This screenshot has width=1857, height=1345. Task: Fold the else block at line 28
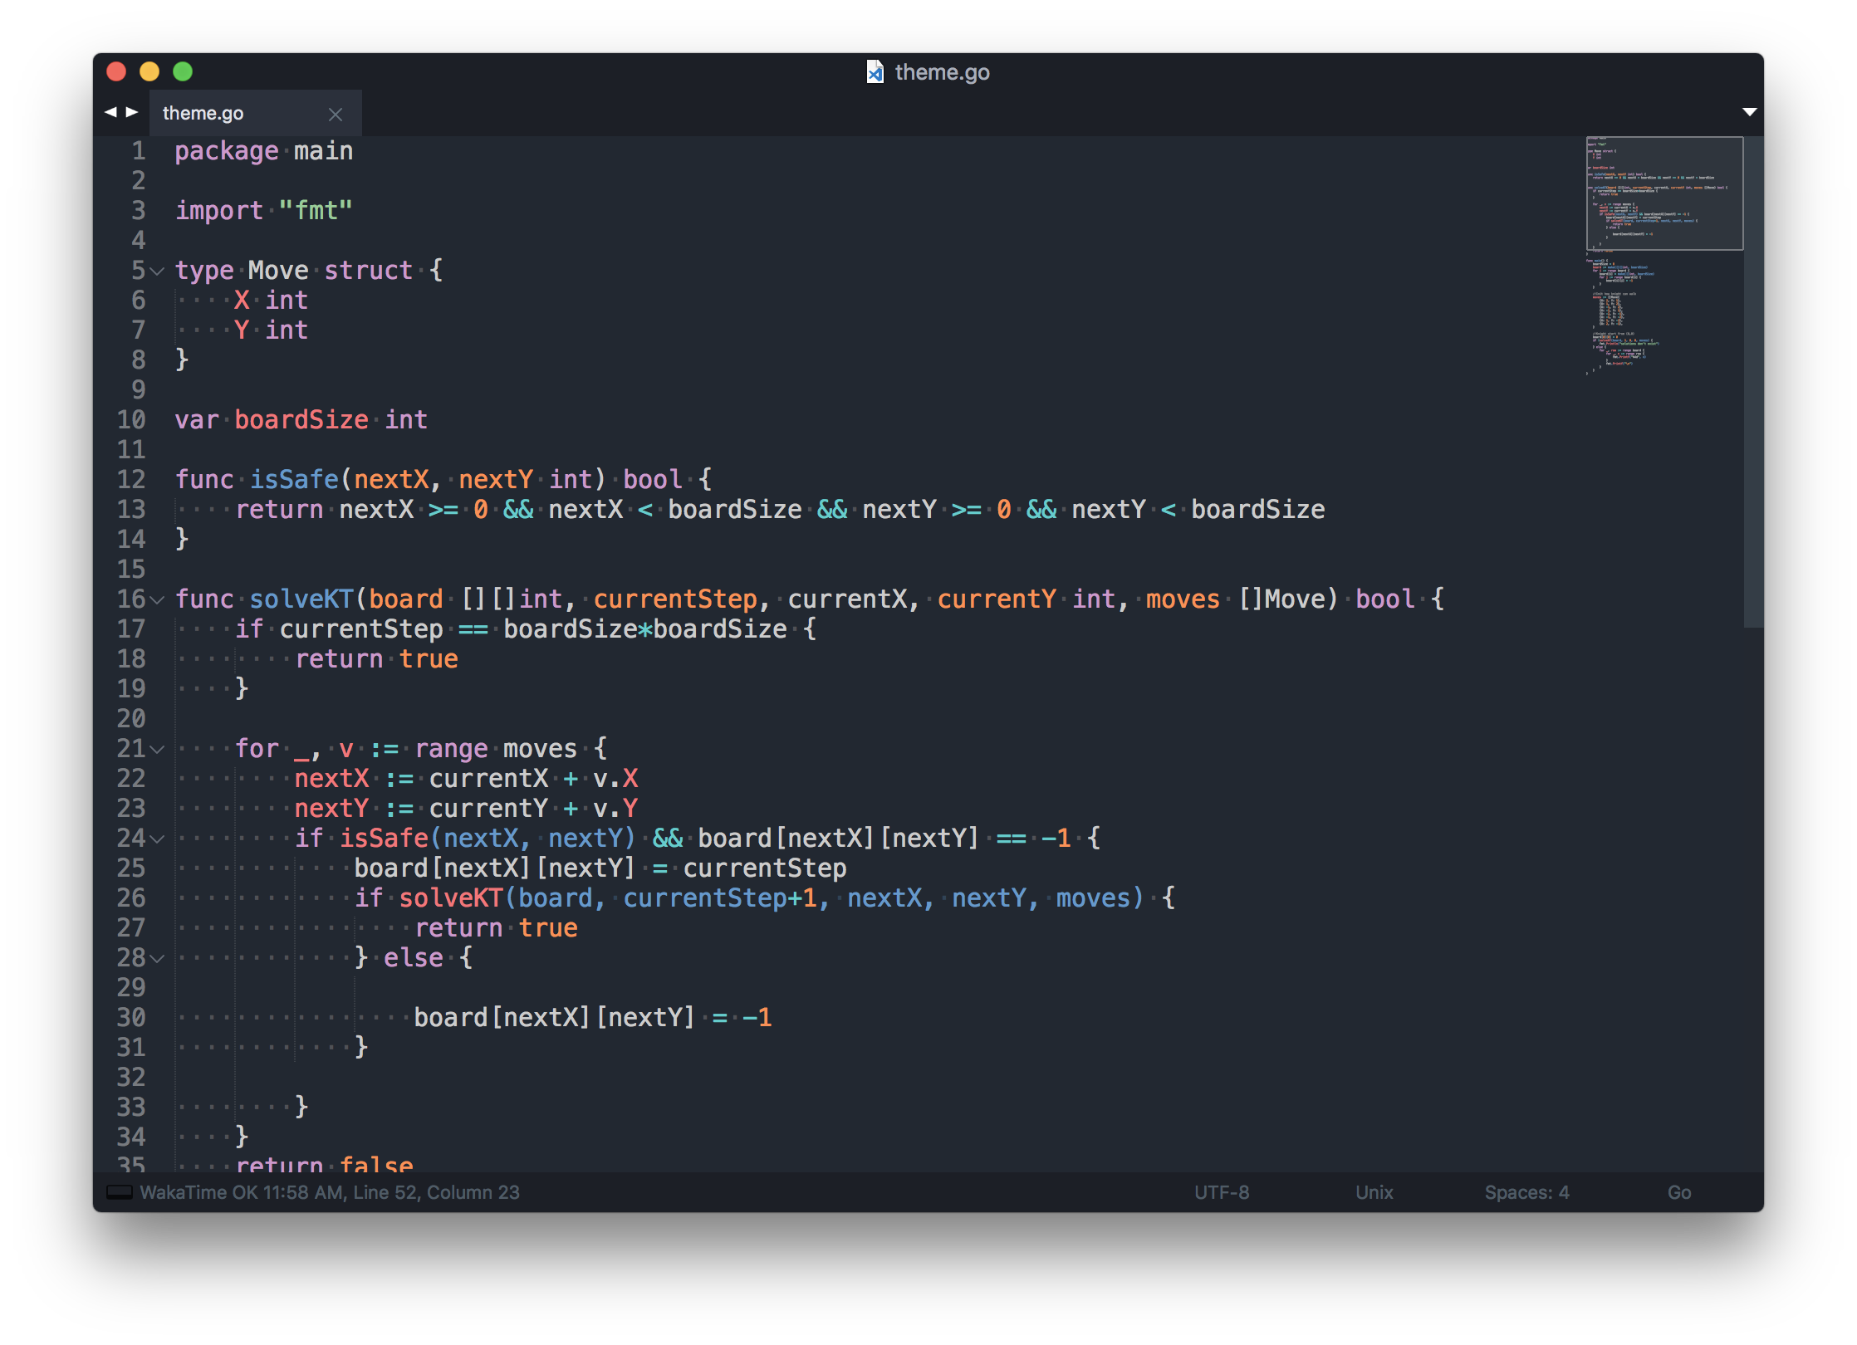[x=158, y=958]
